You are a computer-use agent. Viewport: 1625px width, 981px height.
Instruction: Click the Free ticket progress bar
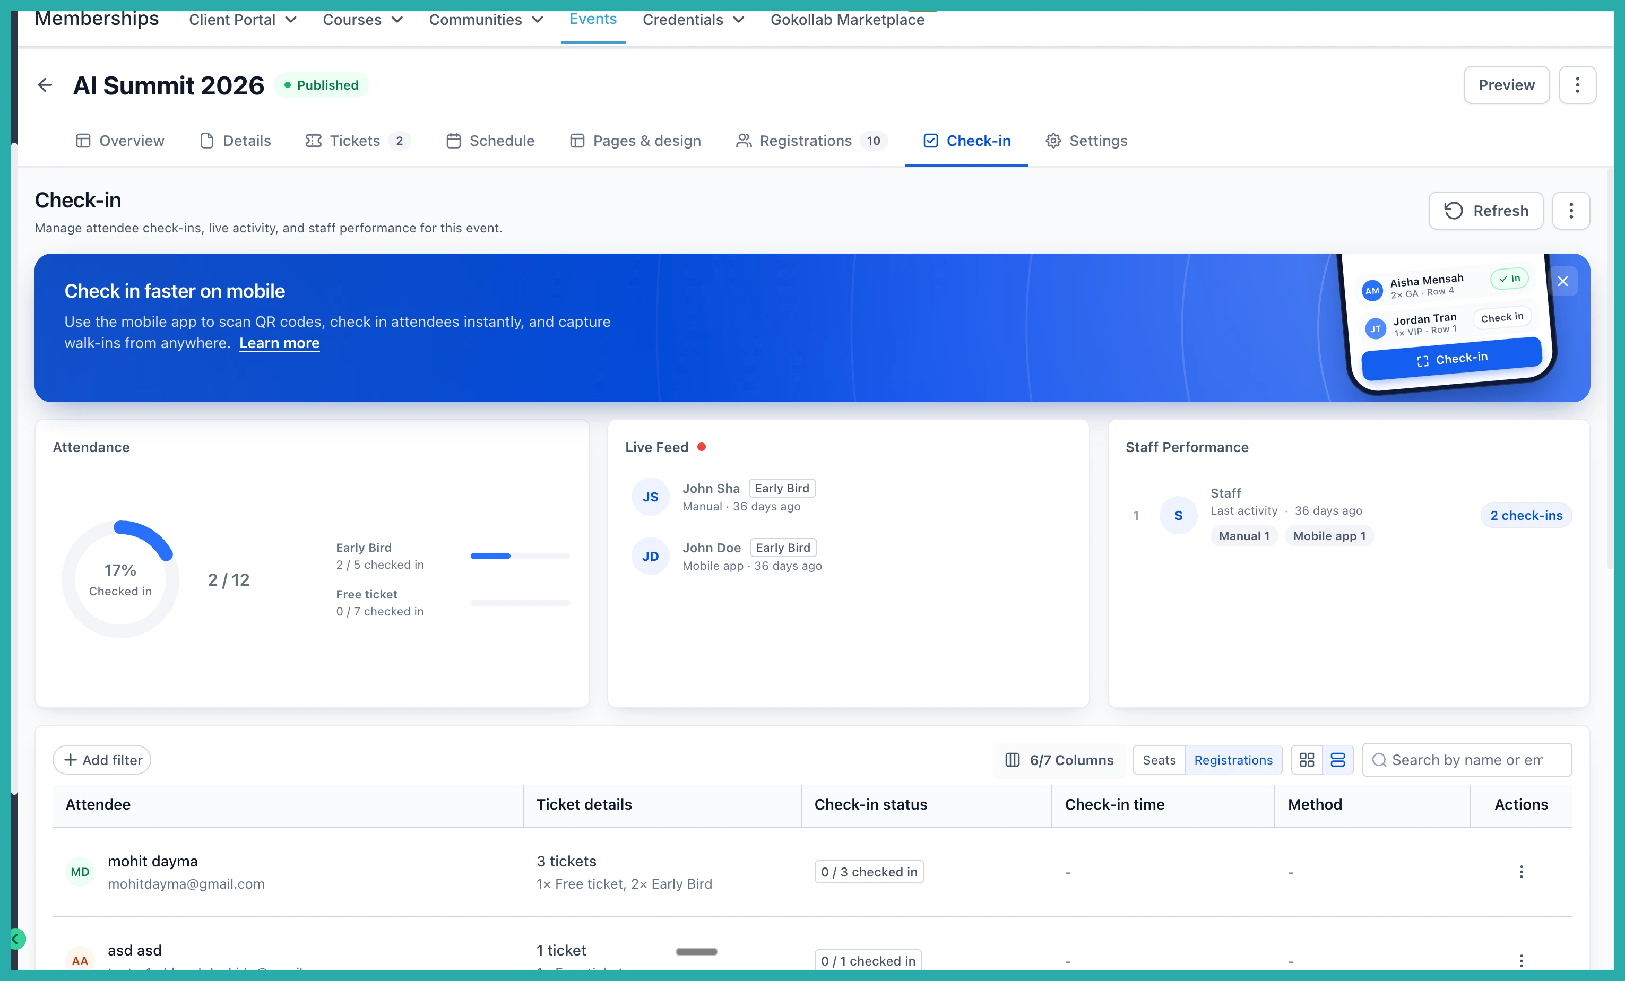point(520,603)
